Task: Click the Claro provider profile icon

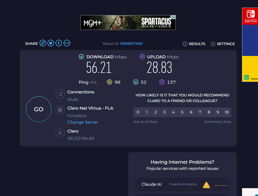Action: coord(60,133)
